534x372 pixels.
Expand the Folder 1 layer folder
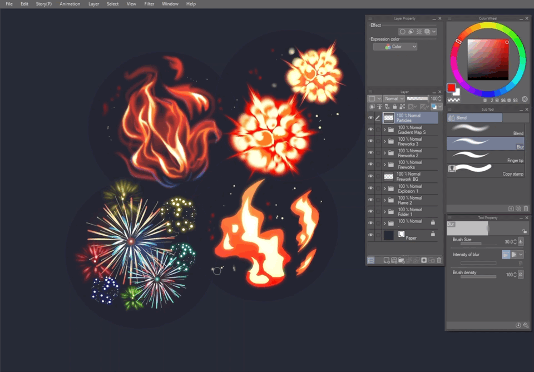tap(385, 212)
